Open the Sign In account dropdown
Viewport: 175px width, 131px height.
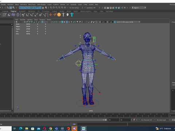tap(139, 8)
